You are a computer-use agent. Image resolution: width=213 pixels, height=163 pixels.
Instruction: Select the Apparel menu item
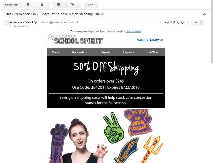[x=106, y=52]
